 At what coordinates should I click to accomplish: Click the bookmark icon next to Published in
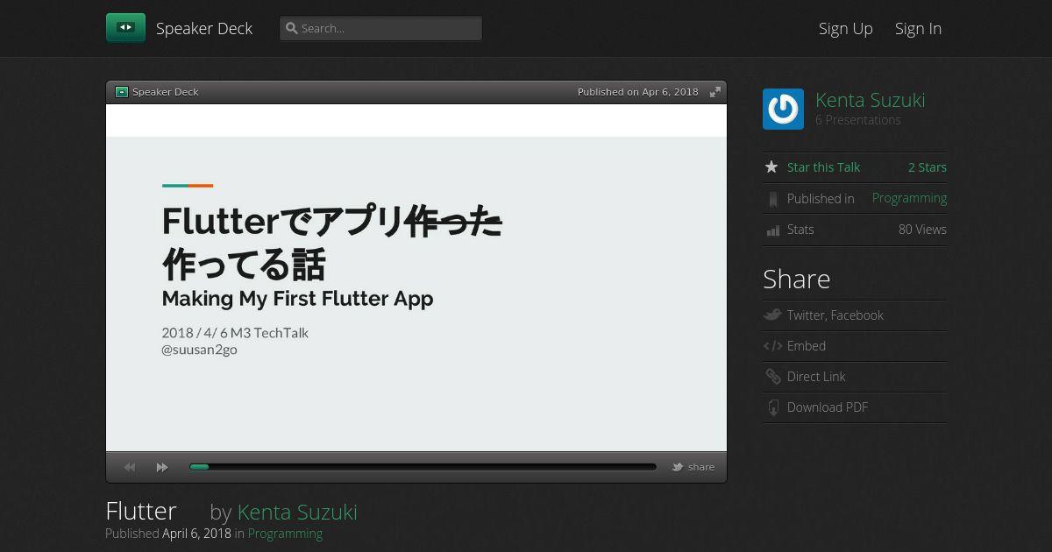tap(772, 199)
